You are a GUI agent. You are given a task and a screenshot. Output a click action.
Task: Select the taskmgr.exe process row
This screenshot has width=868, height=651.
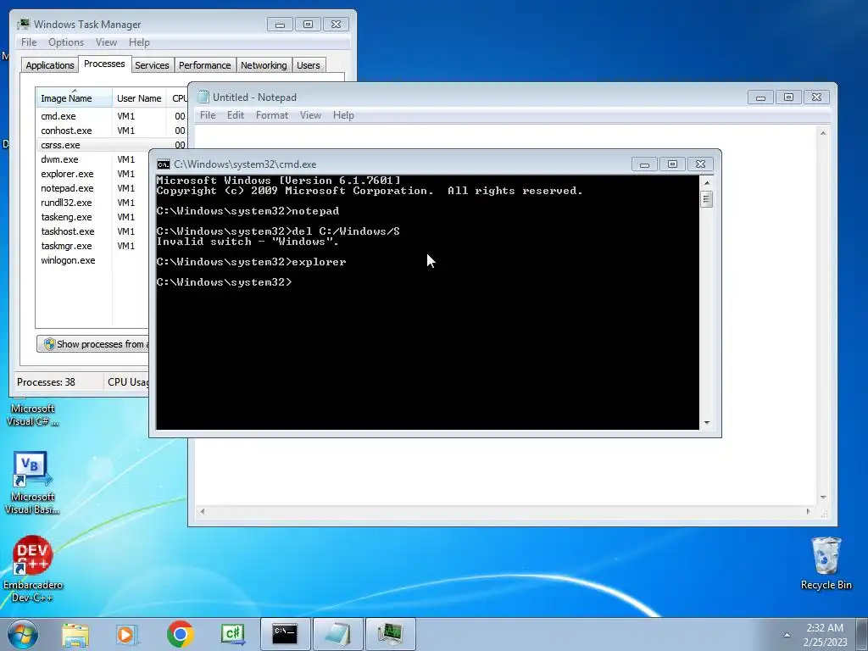(93, 246)
